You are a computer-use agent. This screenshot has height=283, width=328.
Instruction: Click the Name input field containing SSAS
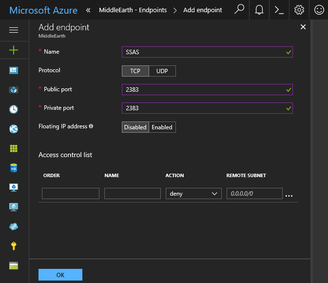tap(207, 52)
